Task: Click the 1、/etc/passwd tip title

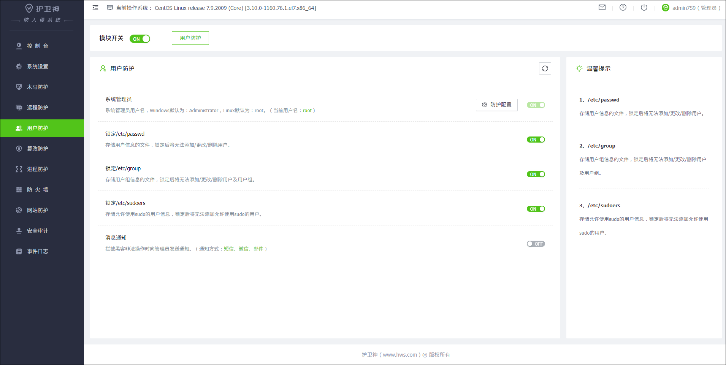Action: point(599,100)
